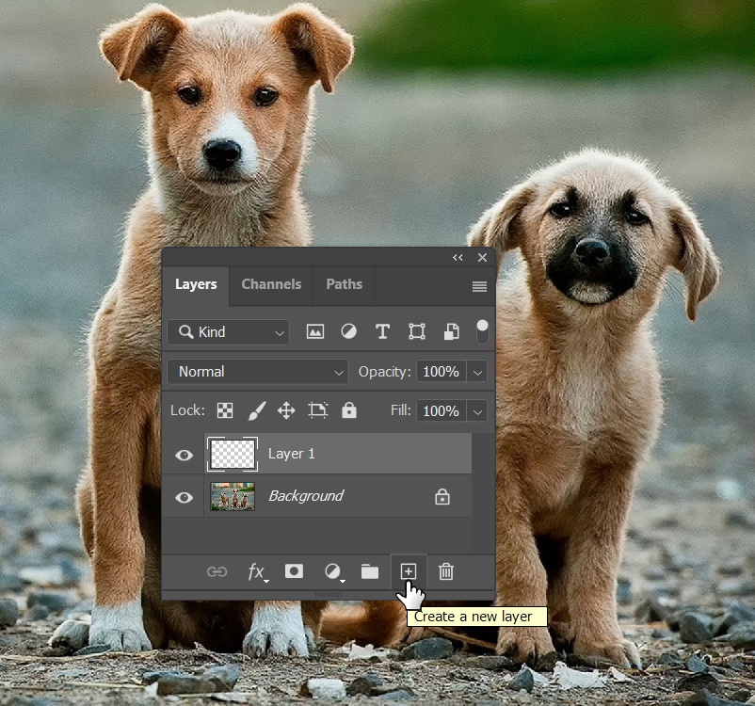Enable lock position
Viewport: 755px width, 706px height.
pos(287,410)
